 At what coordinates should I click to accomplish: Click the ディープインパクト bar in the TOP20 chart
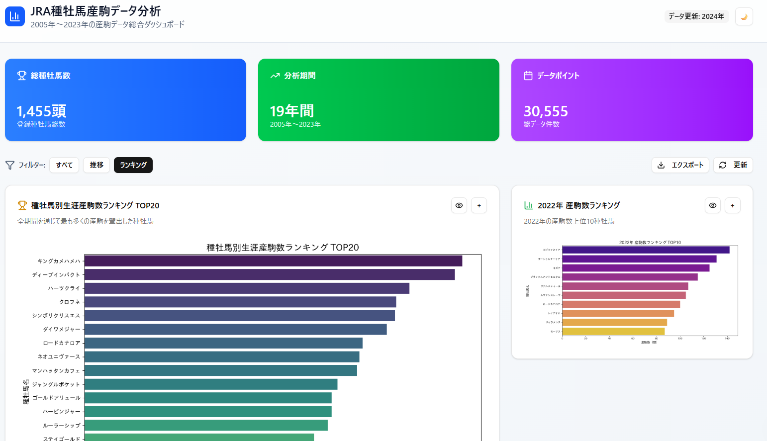[270, 274]
